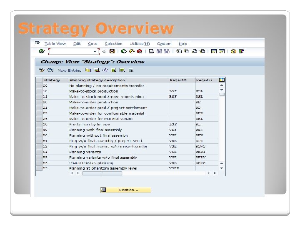Select row for Planning variants
300x225 pixels.
39,152
